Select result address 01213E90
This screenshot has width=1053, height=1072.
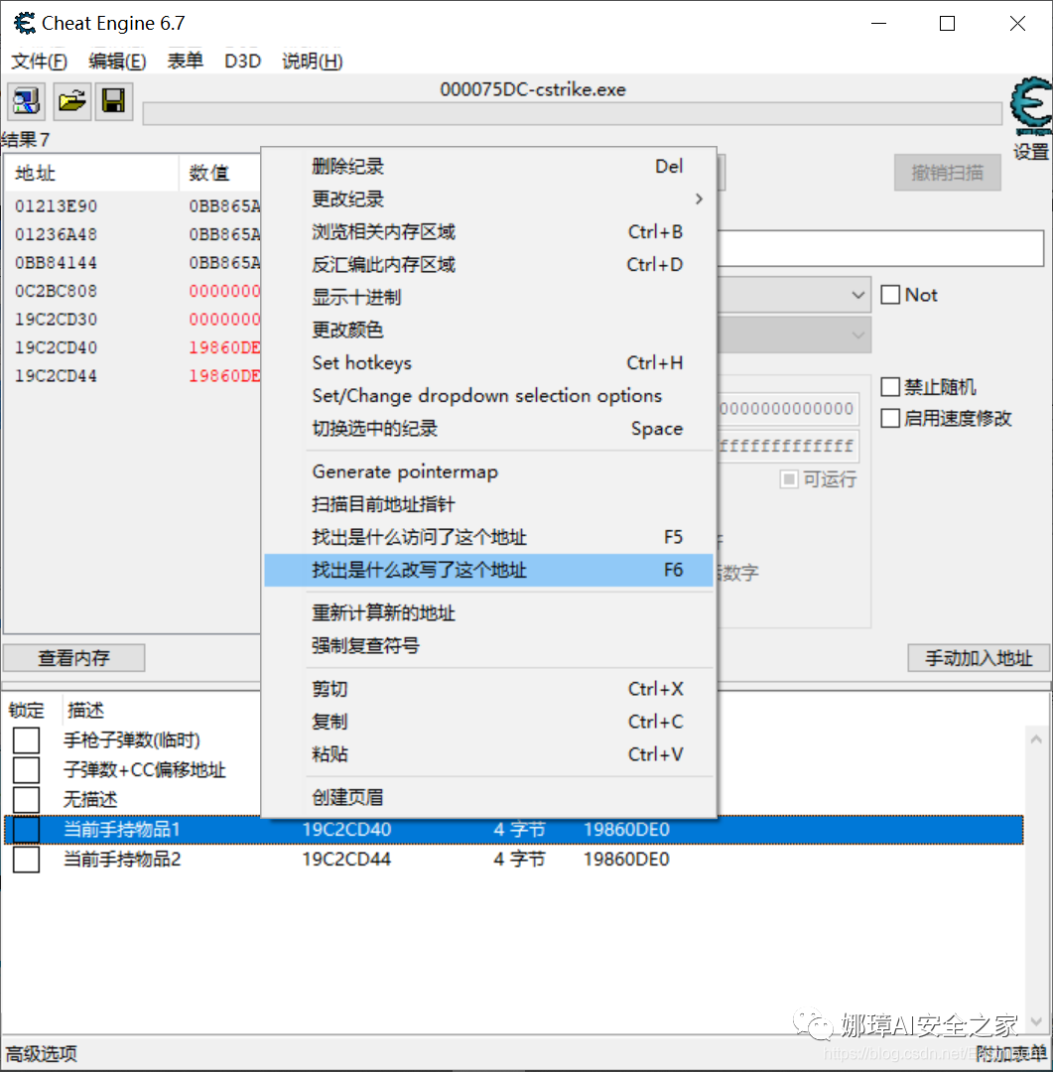[56, 206]
